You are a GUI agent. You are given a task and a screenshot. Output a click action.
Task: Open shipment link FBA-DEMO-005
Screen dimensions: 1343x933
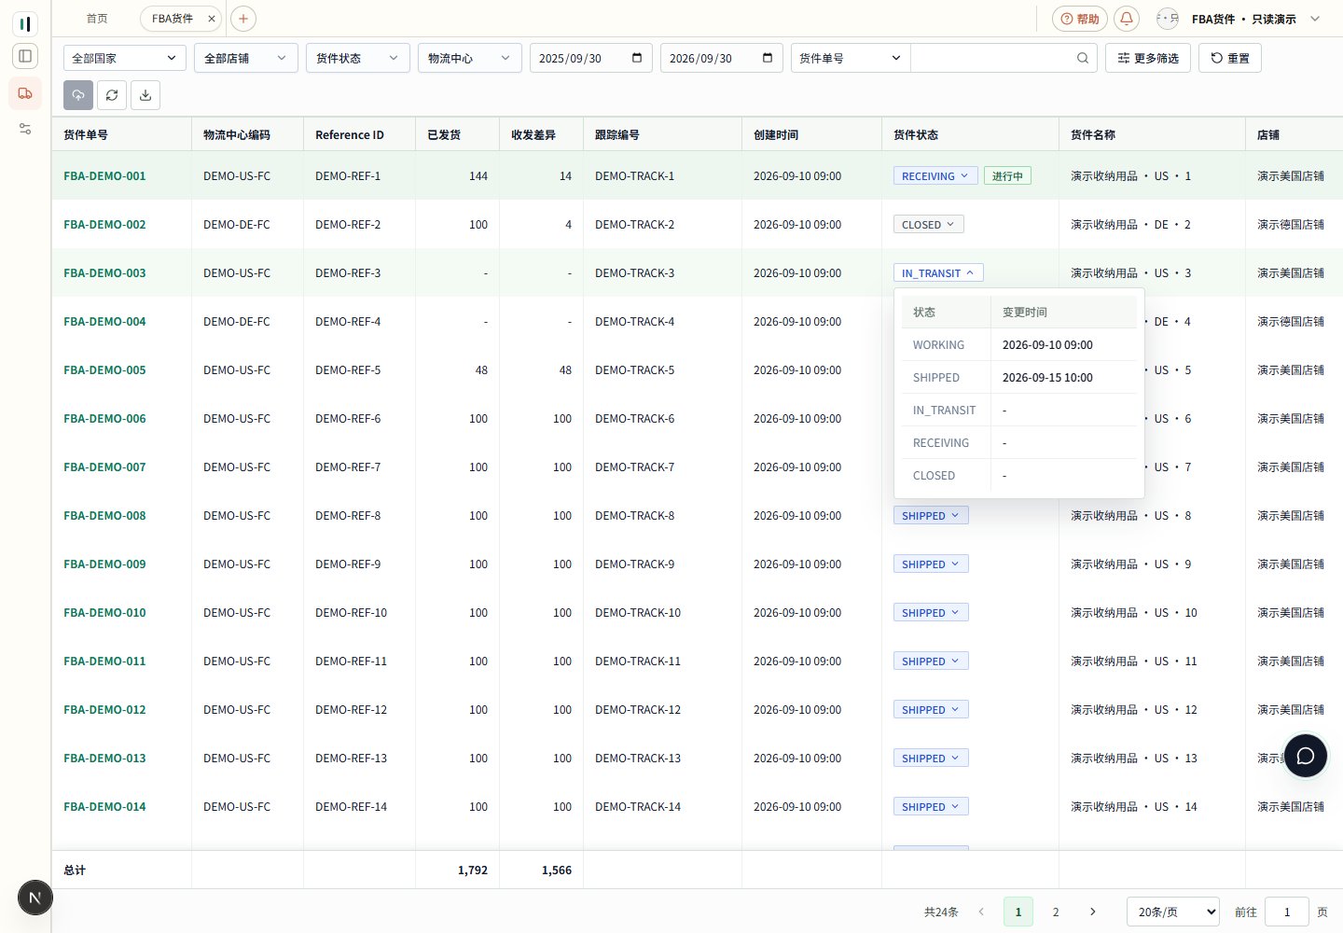104,370
